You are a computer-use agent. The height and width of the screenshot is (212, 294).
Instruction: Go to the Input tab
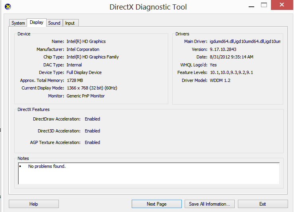(70, 23)
